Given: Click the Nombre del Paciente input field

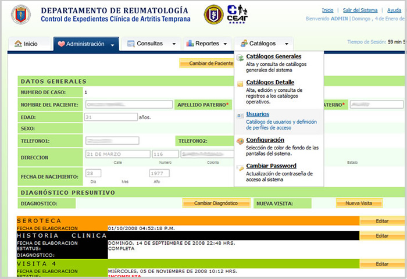Looking at the screenshot, I should [129, 104].
